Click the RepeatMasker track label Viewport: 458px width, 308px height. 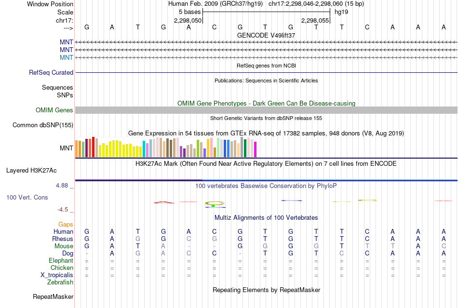(x=53, y=296)
